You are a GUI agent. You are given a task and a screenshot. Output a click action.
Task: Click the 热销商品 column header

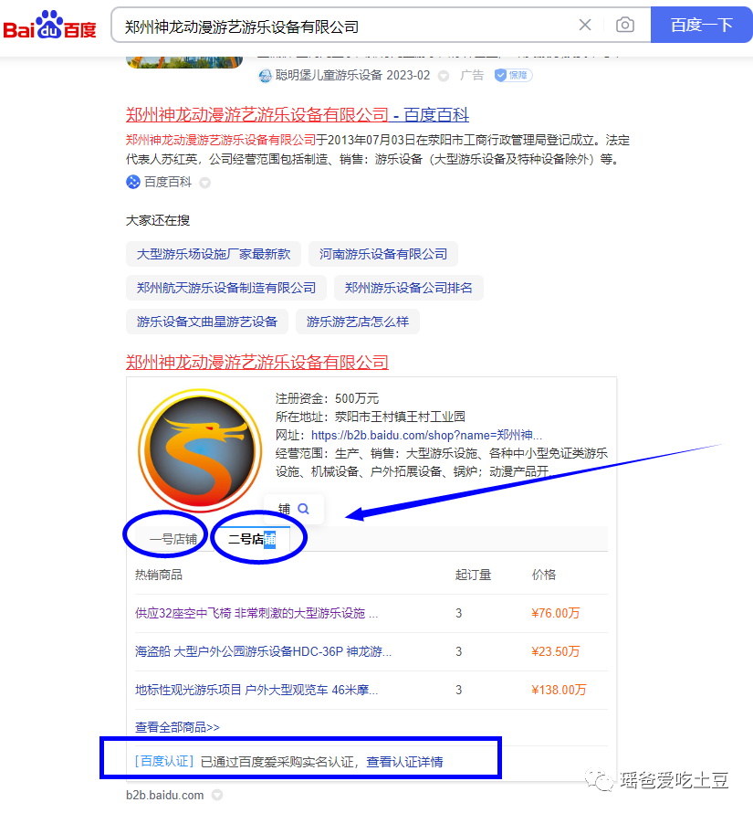[x=159, y=575]
